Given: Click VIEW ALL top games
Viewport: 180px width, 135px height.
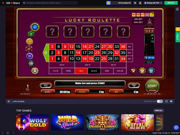Looking at the screenshot, I should 159,110.
